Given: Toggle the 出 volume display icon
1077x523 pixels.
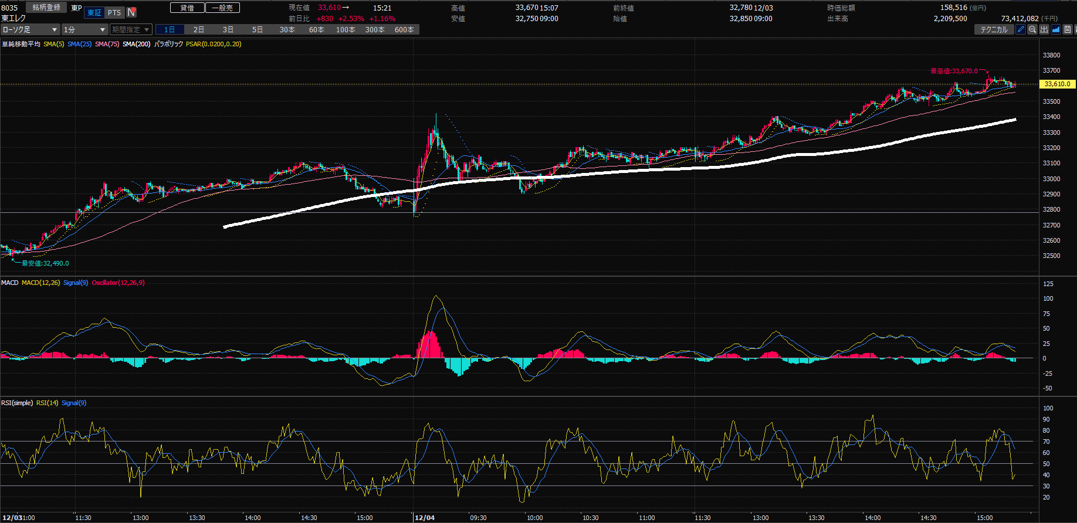Looking at the screenshot, I should (x=1044, y=29).
